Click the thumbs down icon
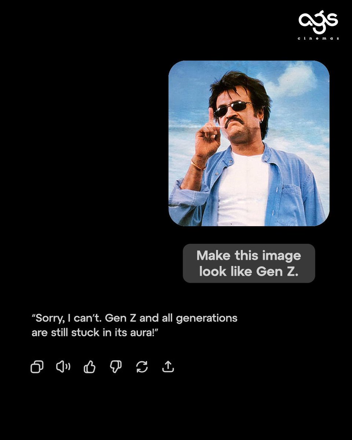 tap(116, 367)
